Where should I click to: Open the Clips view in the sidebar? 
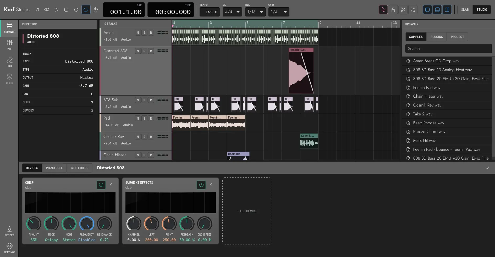coord(9,79)
